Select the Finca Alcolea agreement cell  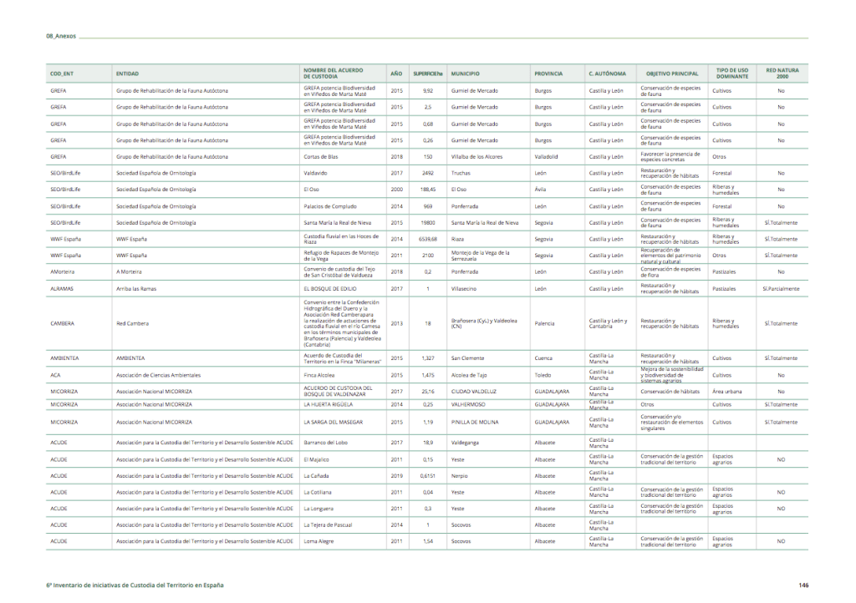(321, 376)
